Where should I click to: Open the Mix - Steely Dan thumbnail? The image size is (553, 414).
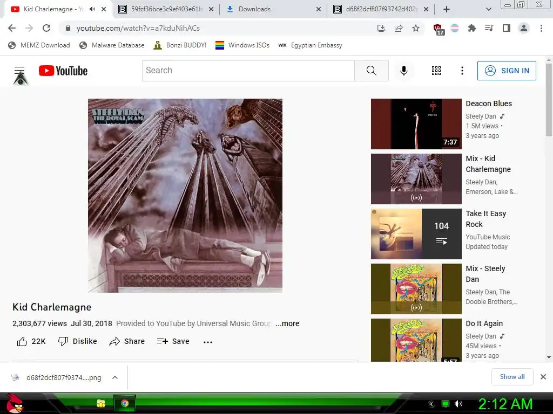tap(416, 289)
